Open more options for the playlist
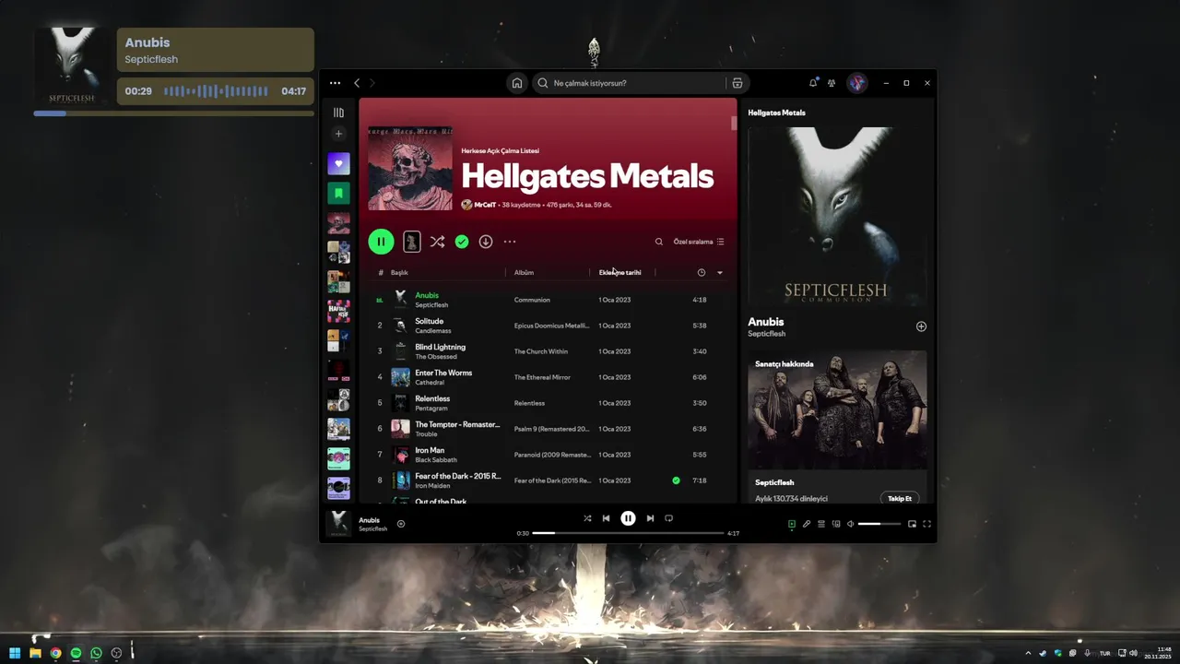The width and height of the screenshot is (1180, 664). coord(510,242)
